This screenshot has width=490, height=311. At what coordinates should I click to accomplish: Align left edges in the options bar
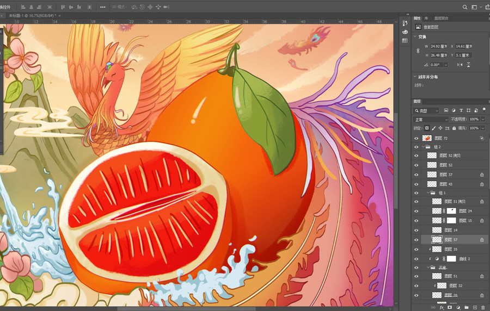coord(23,7)
